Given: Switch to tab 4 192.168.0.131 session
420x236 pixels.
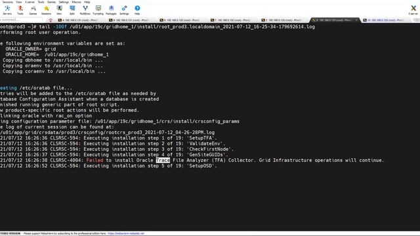Looking at the screenshot, I should point(78,20).
